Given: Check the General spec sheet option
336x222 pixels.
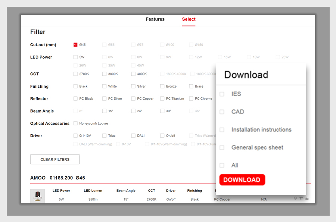Looking at the screenshot, I should 222,147.
